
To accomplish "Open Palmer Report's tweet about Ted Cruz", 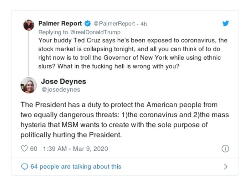I will click(133, 54).
